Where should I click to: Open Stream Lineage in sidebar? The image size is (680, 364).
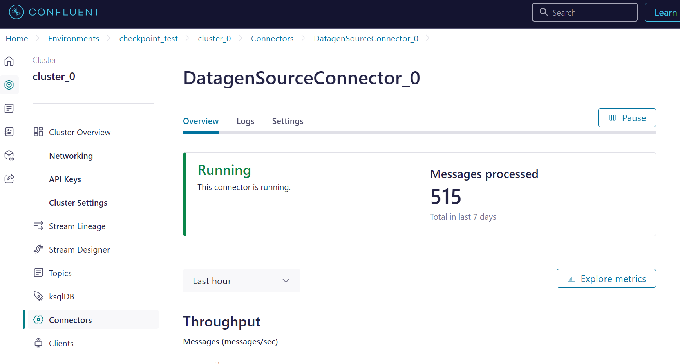(77, 226)
